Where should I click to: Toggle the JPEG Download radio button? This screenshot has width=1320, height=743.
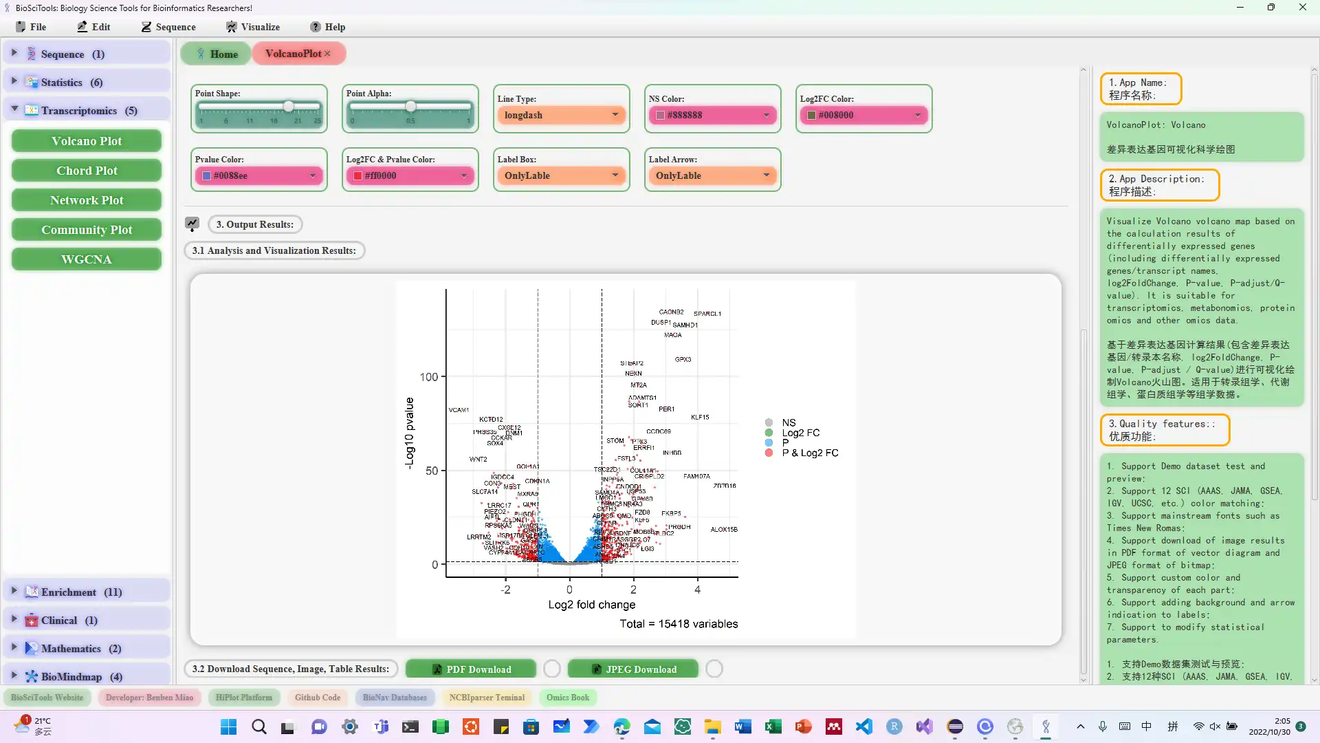[714, 669]
